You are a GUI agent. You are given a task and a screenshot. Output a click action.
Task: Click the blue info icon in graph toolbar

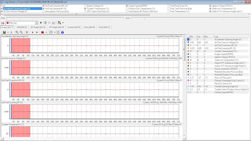62,32
